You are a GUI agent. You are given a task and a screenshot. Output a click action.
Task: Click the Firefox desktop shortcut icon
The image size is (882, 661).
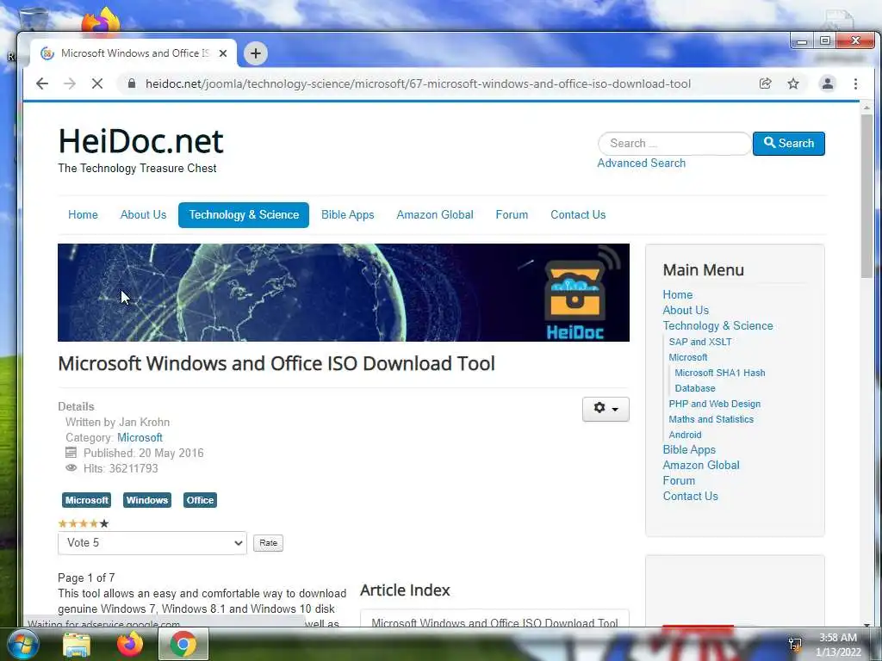102,22
